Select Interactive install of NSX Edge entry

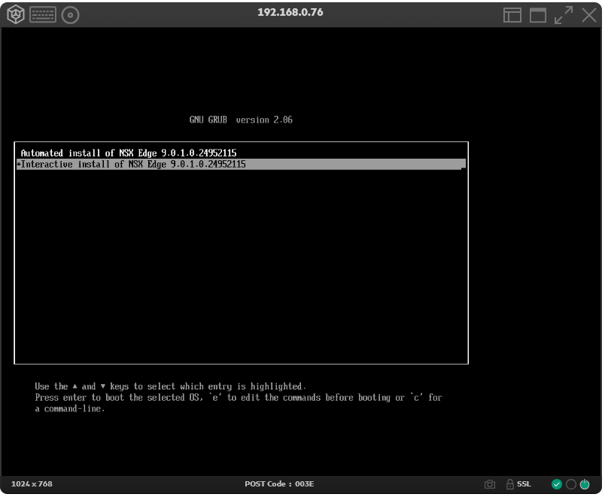(132, 164)
